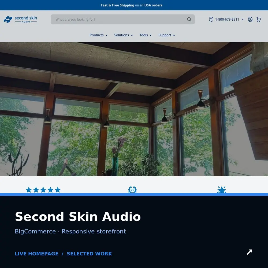Click the starburst badge icon

pos(222,190)
